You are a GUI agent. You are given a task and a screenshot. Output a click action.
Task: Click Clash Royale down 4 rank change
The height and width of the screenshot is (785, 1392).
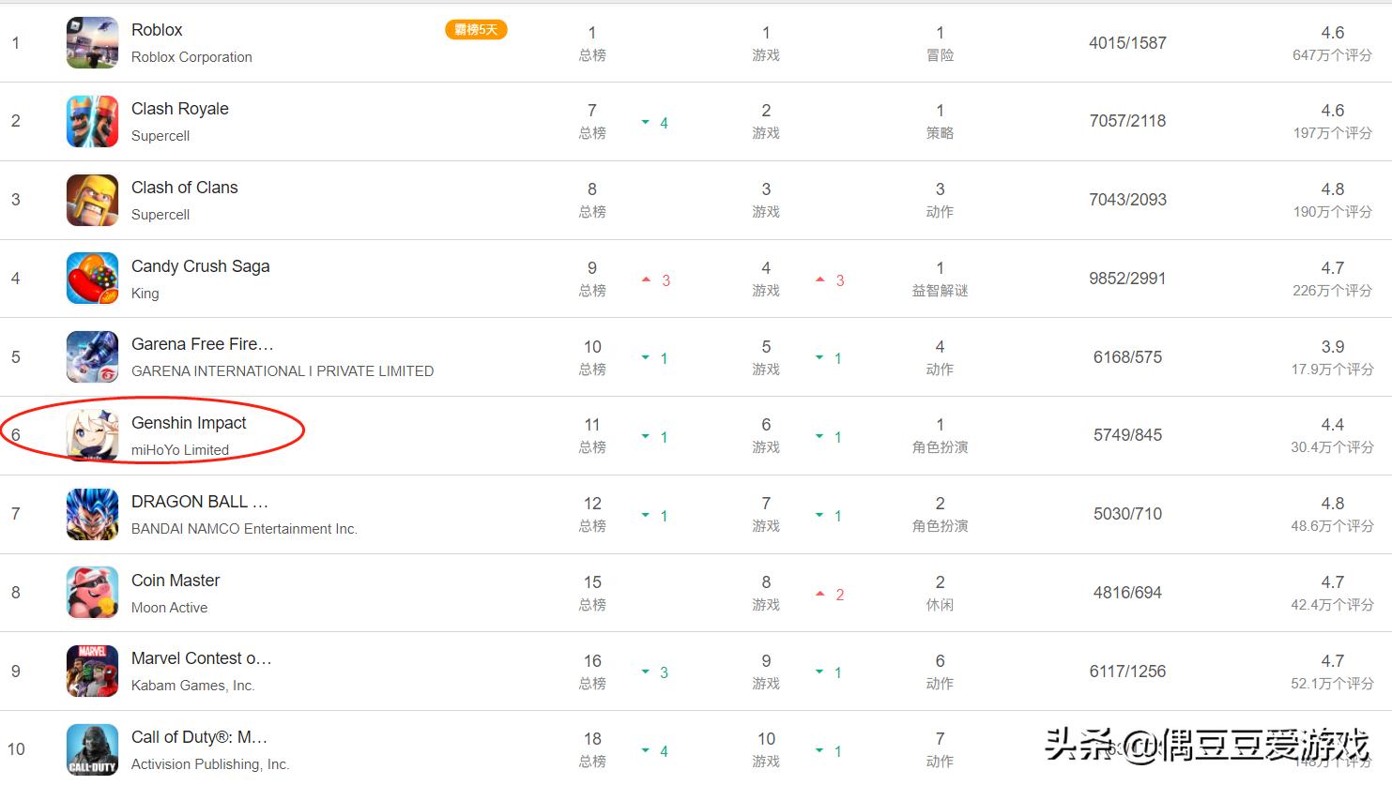point(655,123)
